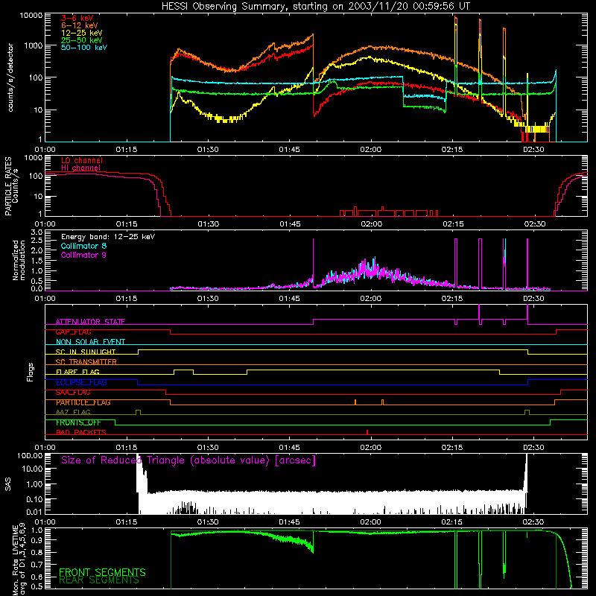Click the counts/s/detector y-axis label
Image resolution: width=596 pixels, height=596 pixels.
(x=10, y=77)
